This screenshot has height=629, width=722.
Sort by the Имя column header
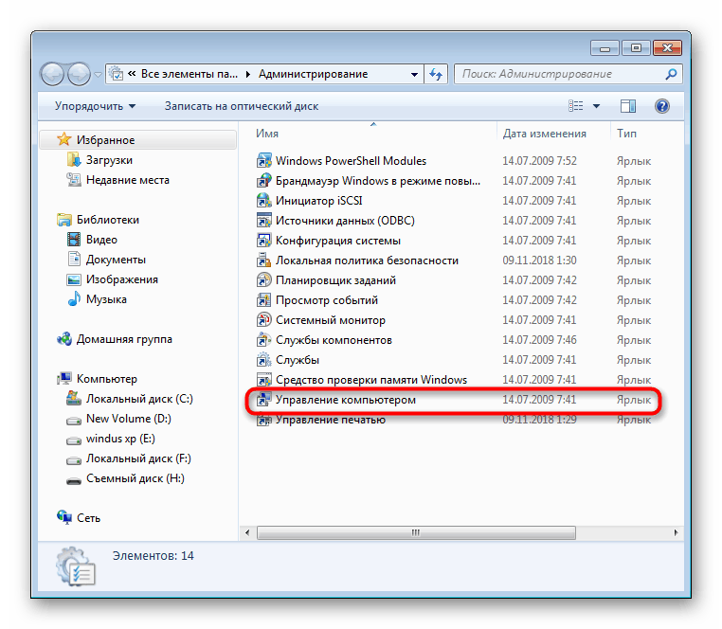pyautogui.click(x=267, y=134)
